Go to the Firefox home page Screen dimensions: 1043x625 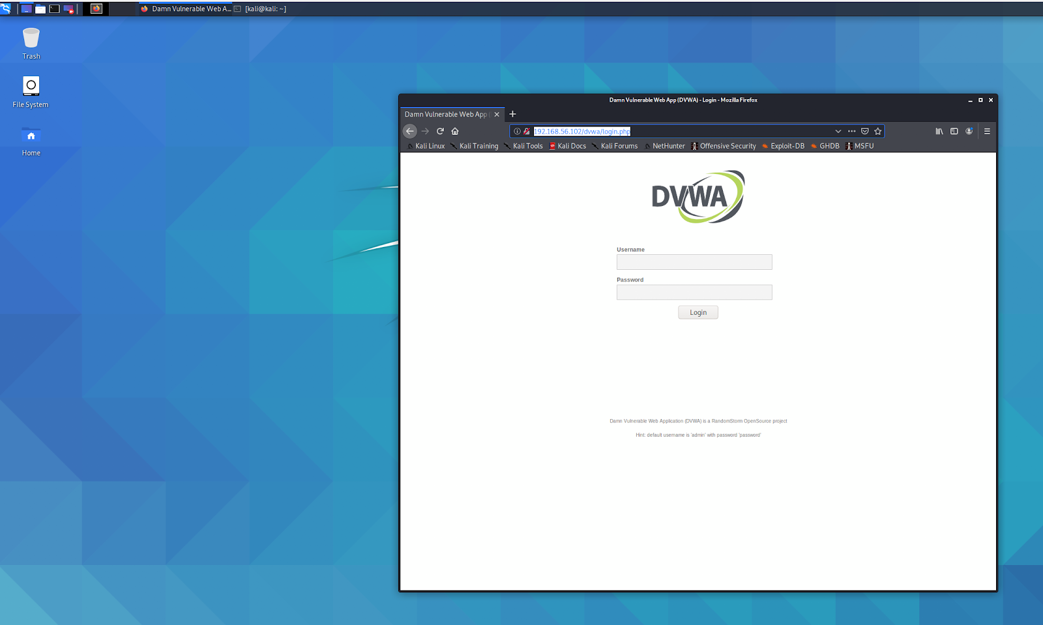click(455, 131)
